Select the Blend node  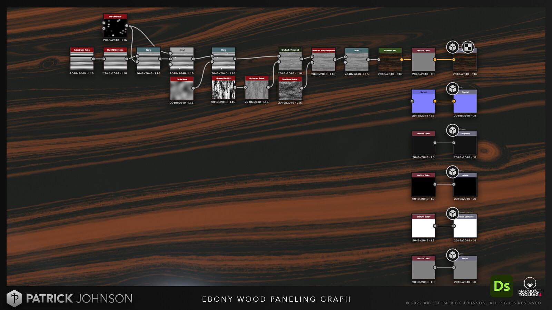(182, 59)
